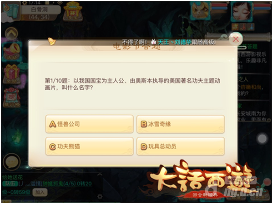Screen dimensions: 273x204
Task: Collapse the left sidebar with the up-chevron
Action: [x=11, y=34]
